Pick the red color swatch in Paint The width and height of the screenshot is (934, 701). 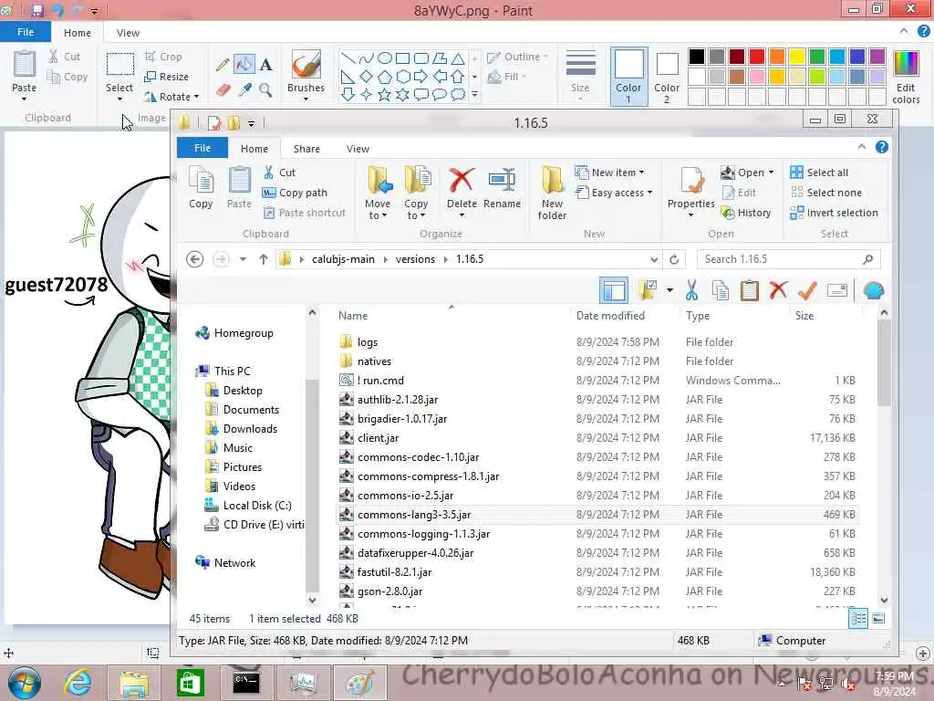(x=756, y=57)
